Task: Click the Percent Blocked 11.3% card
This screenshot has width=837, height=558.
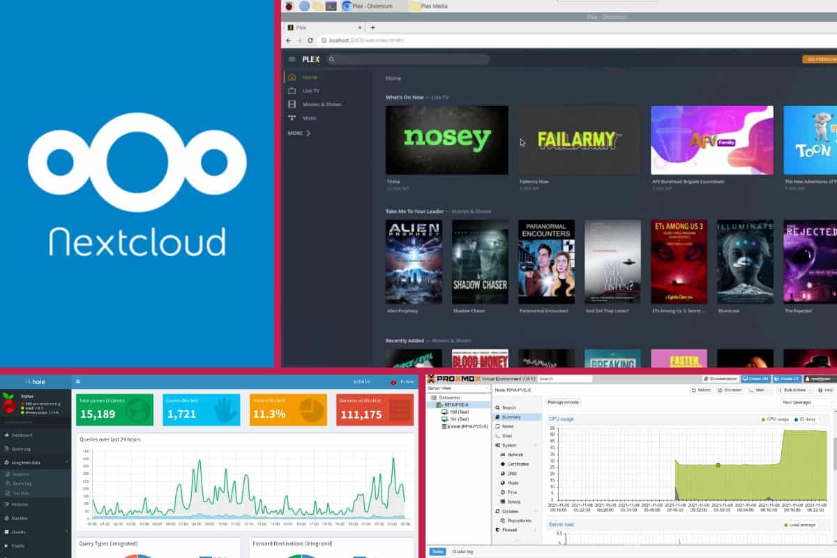Action: click(x=288, y=409)
